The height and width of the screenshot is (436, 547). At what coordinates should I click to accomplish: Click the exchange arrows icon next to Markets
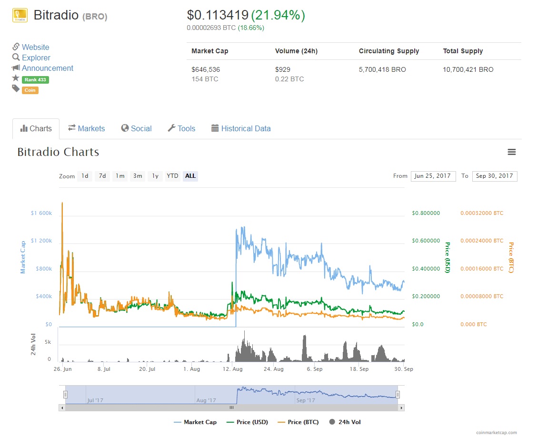pyautogui.click(x=72, y=128)
